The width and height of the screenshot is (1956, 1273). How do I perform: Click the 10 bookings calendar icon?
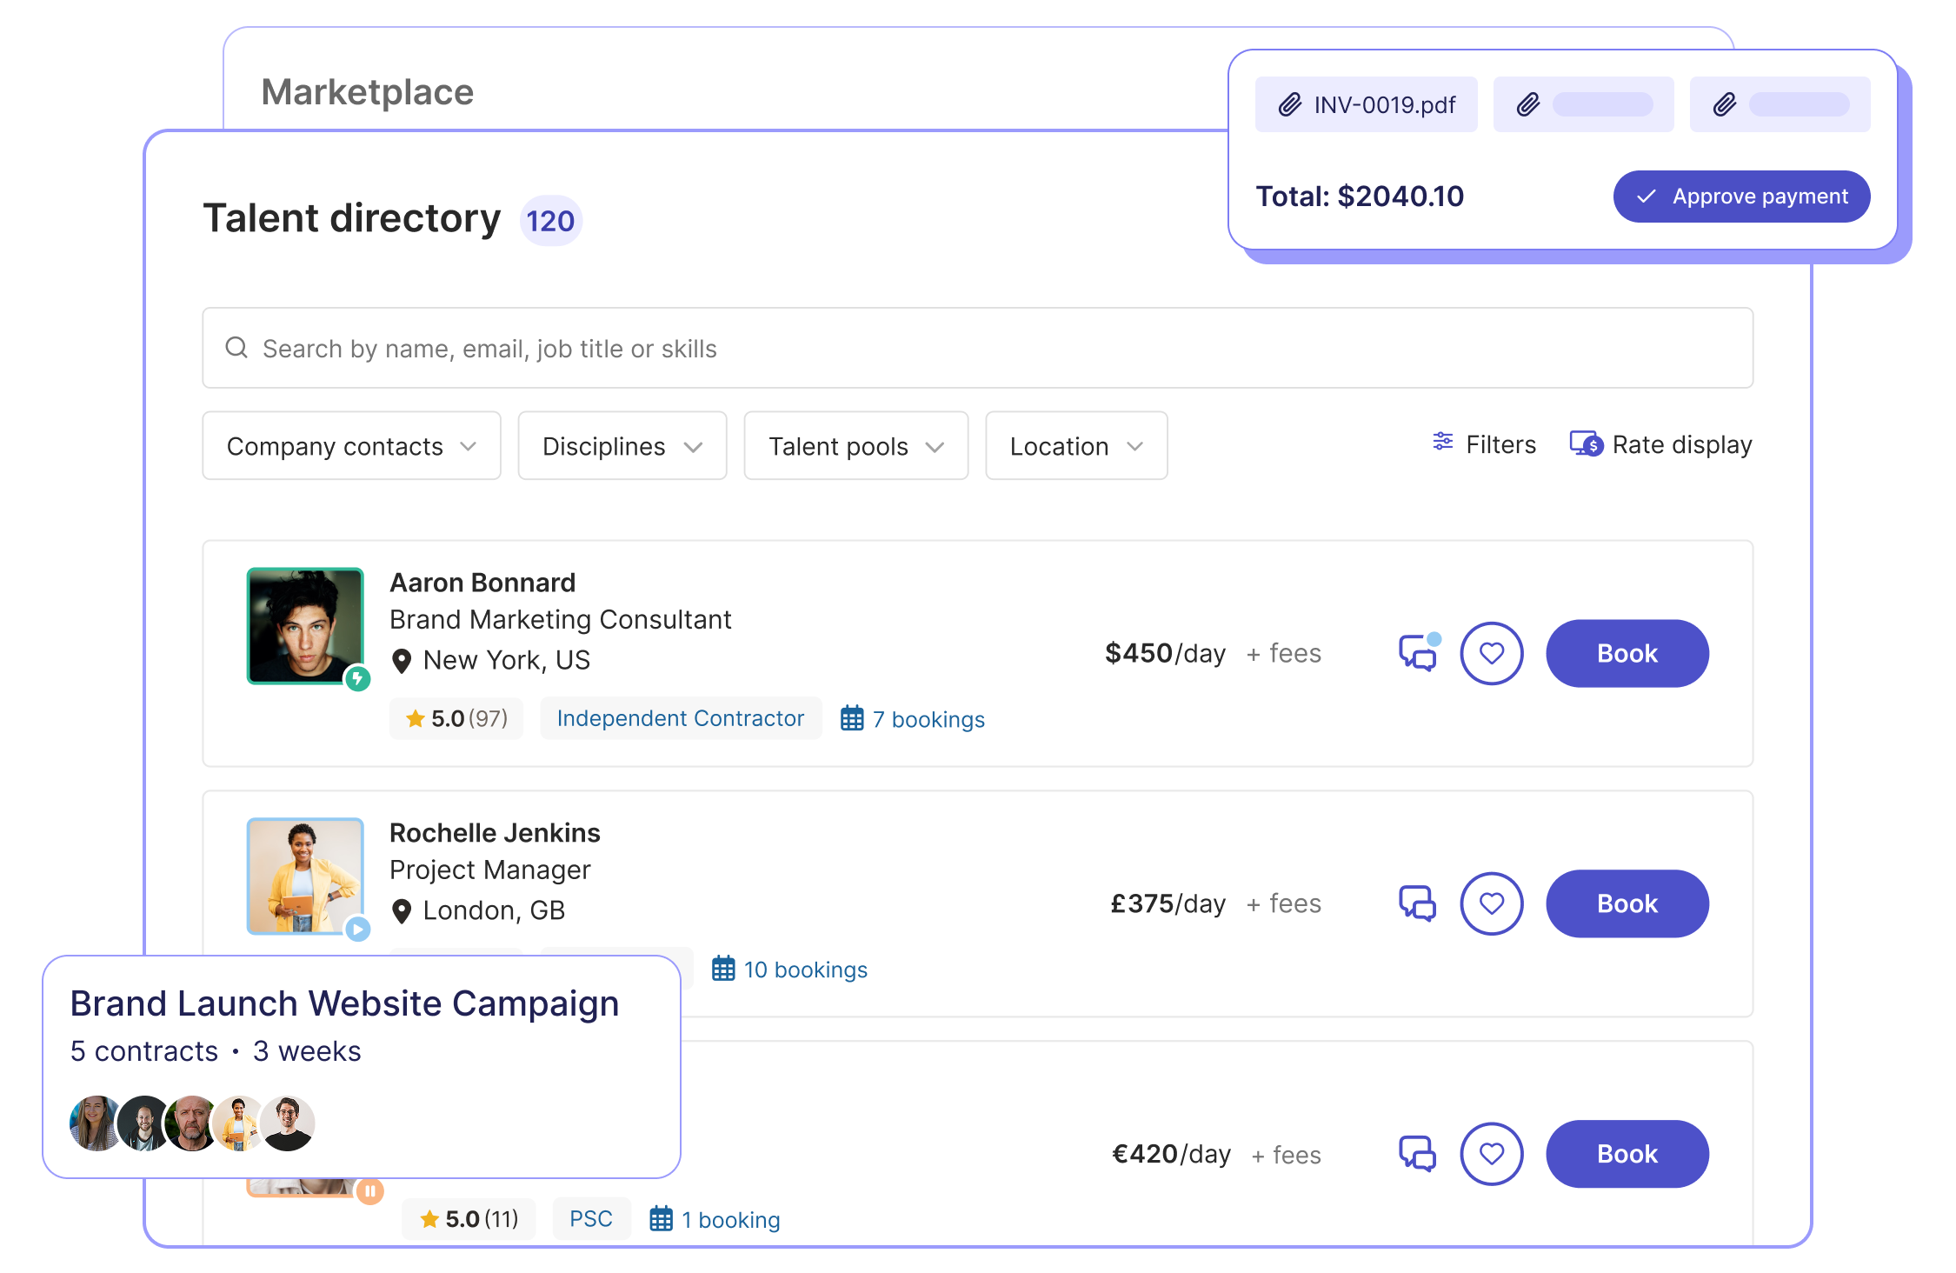(723, 969)
